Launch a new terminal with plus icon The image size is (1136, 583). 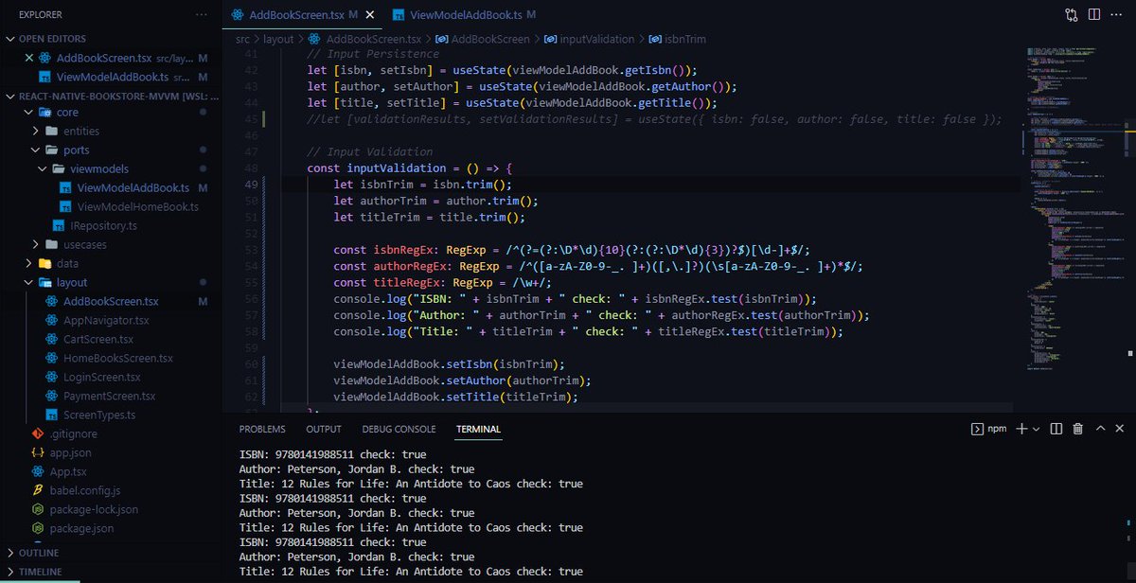[x=1021, y=429]
